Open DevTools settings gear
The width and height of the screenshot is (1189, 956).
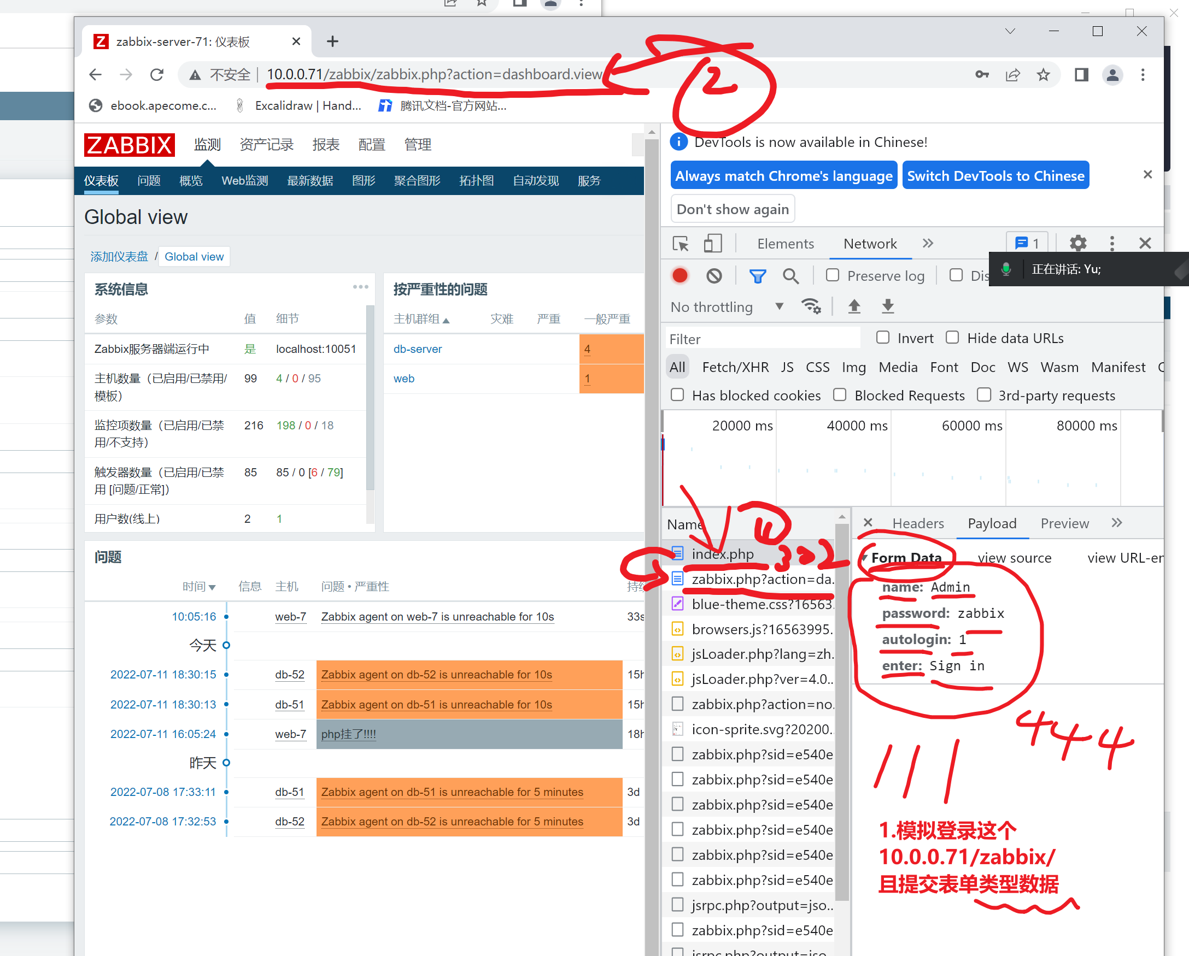(x=1077, y=243)
